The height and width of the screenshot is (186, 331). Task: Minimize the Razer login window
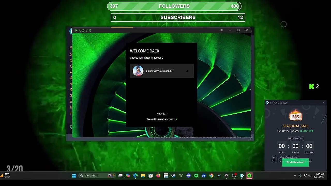(230, 30)
